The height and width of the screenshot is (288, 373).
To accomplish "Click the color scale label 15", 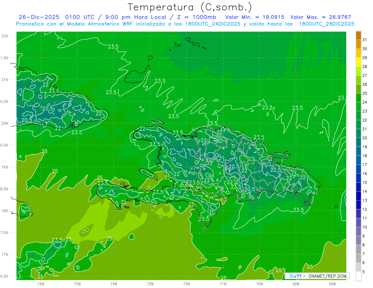I will coord(365,182).
